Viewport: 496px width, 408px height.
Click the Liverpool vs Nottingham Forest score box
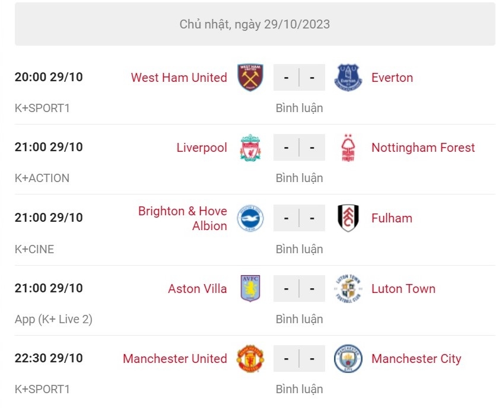click(x=299, y=148)
